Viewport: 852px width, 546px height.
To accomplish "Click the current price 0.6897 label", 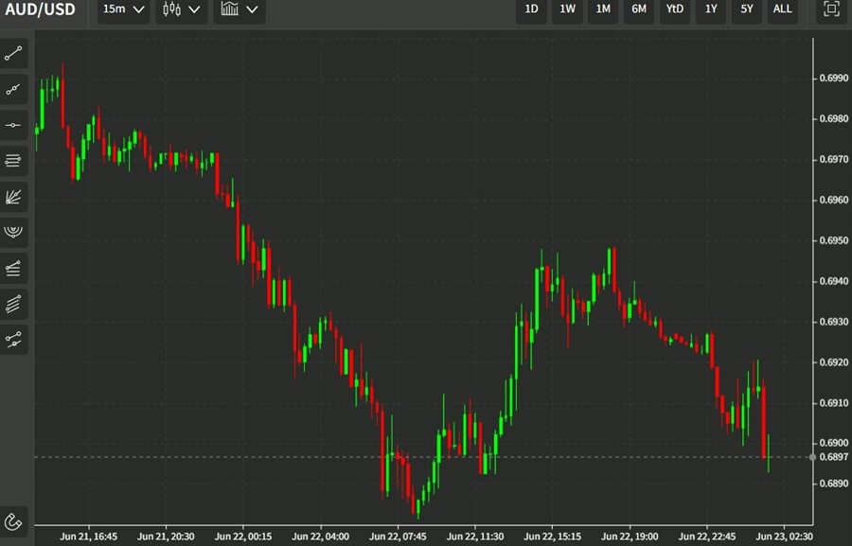I will click(x=833, y=457).
